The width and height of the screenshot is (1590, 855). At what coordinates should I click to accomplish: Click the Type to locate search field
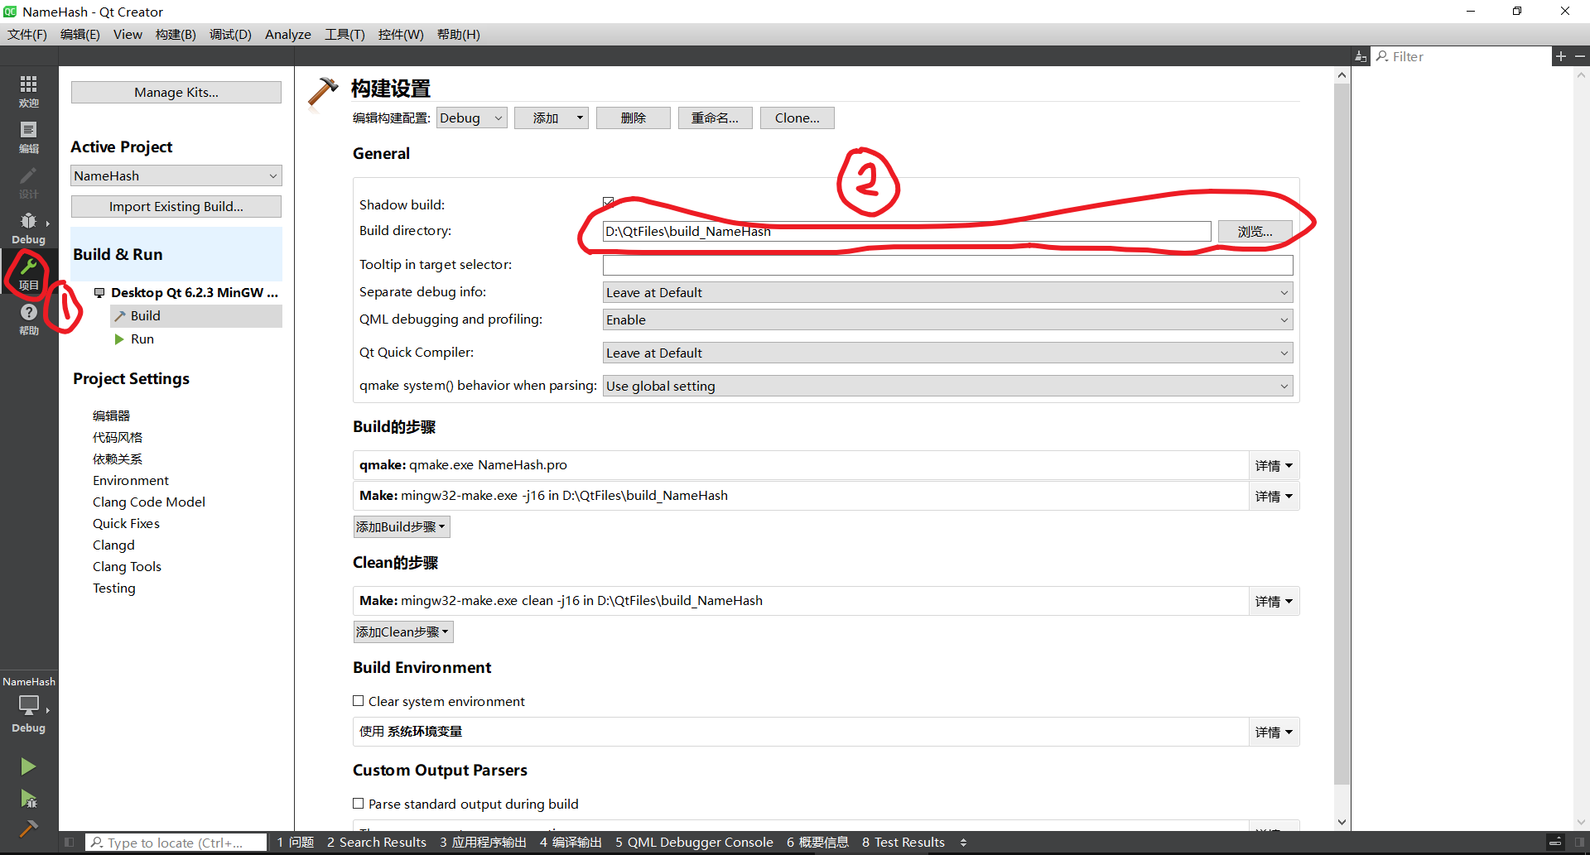click(176, 842)
